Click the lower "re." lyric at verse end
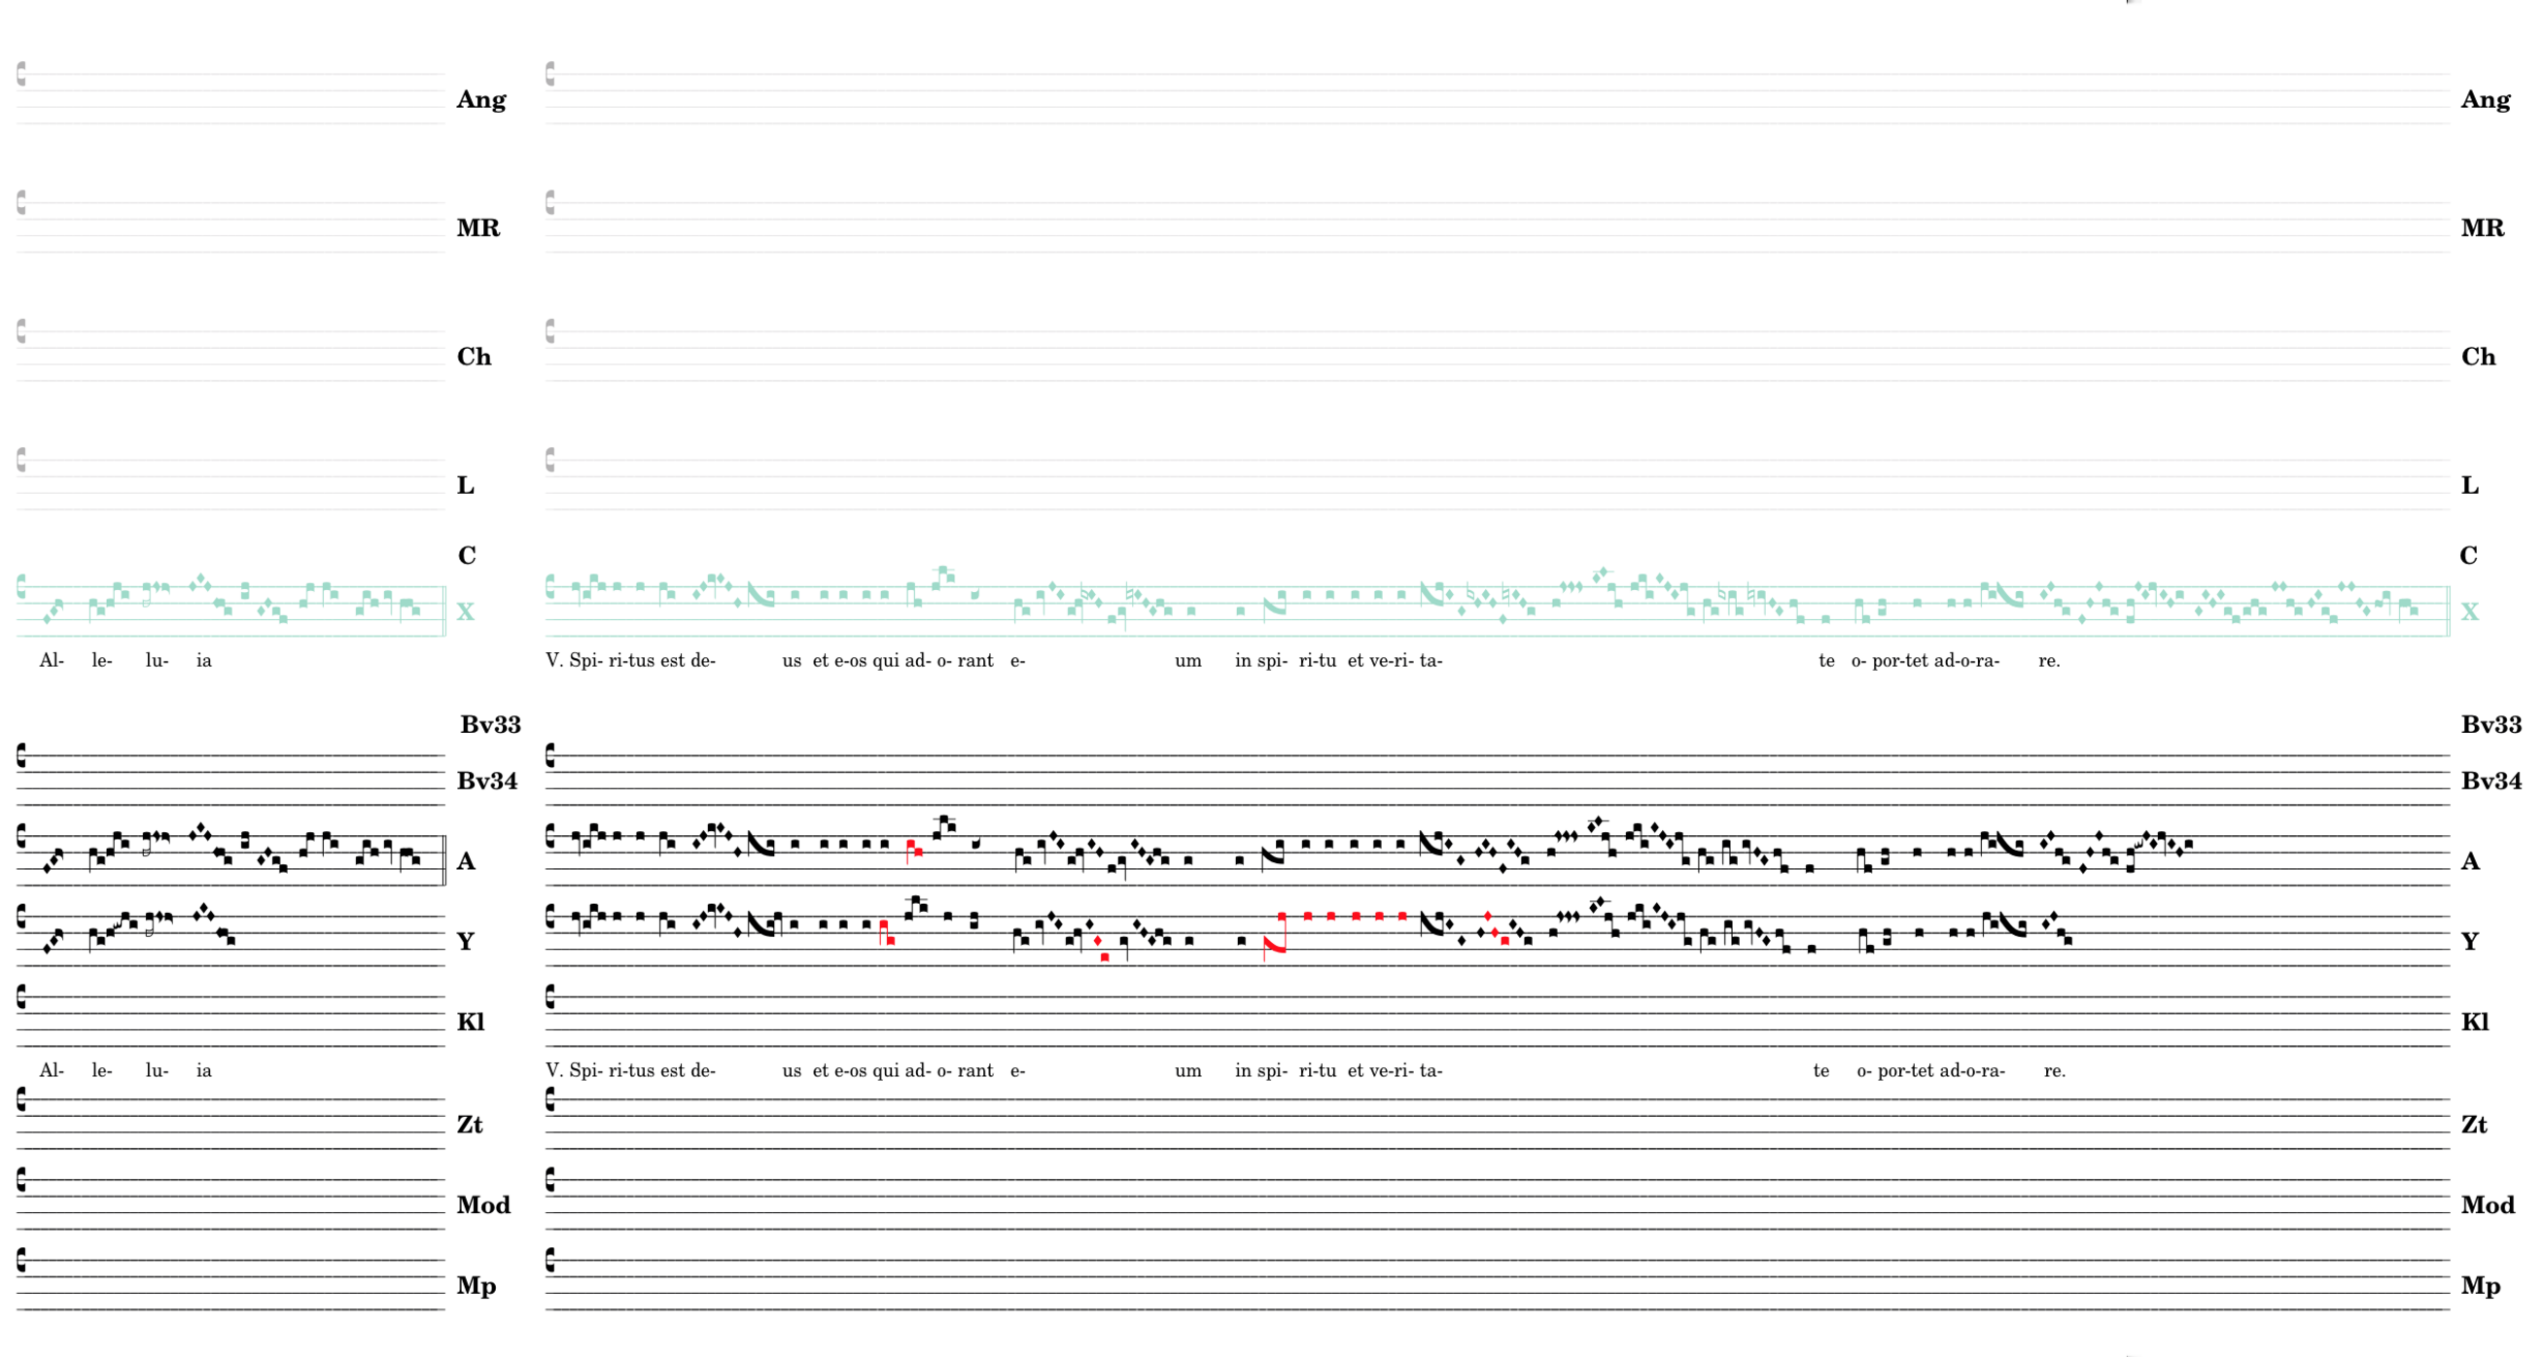This screenshot has width=2544, height=1357. click(2054, 1071)
